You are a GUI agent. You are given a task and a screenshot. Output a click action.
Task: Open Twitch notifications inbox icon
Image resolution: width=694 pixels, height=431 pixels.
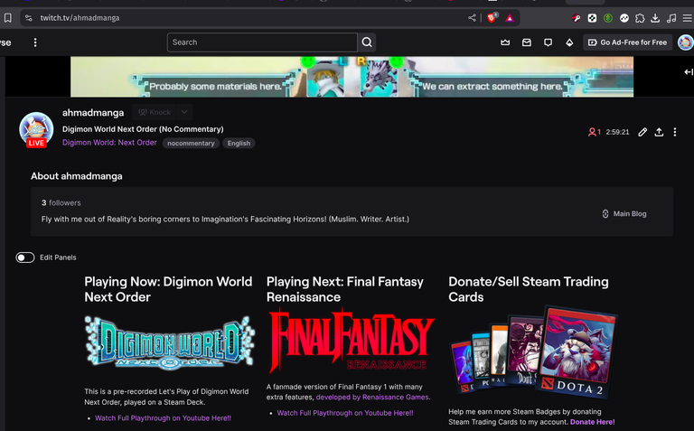pyautogui.click(x=527, y=42)
